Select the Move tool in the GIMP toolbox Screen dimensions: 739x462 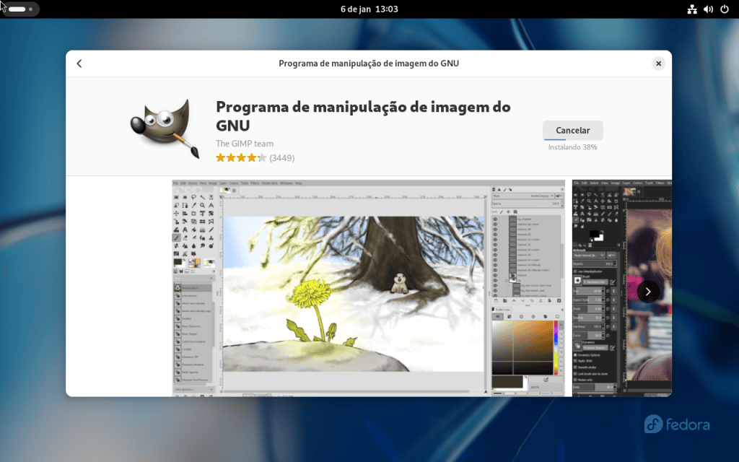(177, 212)
